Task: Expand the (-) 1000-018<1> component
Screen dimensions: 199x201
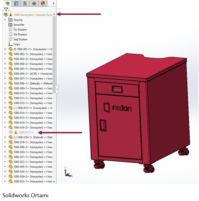Action: pyautogui.click(x=5, y=137)
